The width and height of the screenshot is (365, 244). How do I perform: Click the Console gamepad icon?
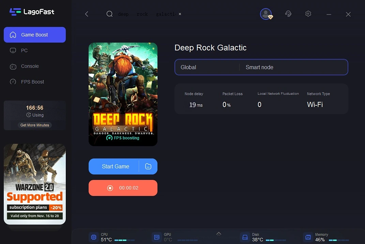13,66
